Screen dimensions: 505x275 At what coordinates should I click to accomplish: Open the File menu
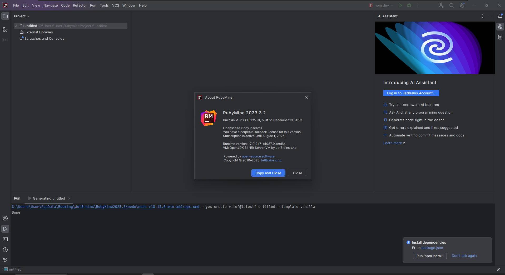[16, 5]
